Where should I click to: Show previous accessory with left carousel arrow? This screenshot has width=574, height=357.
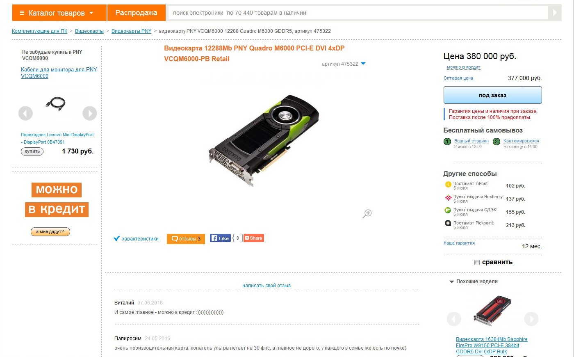(x=25, y=113)
